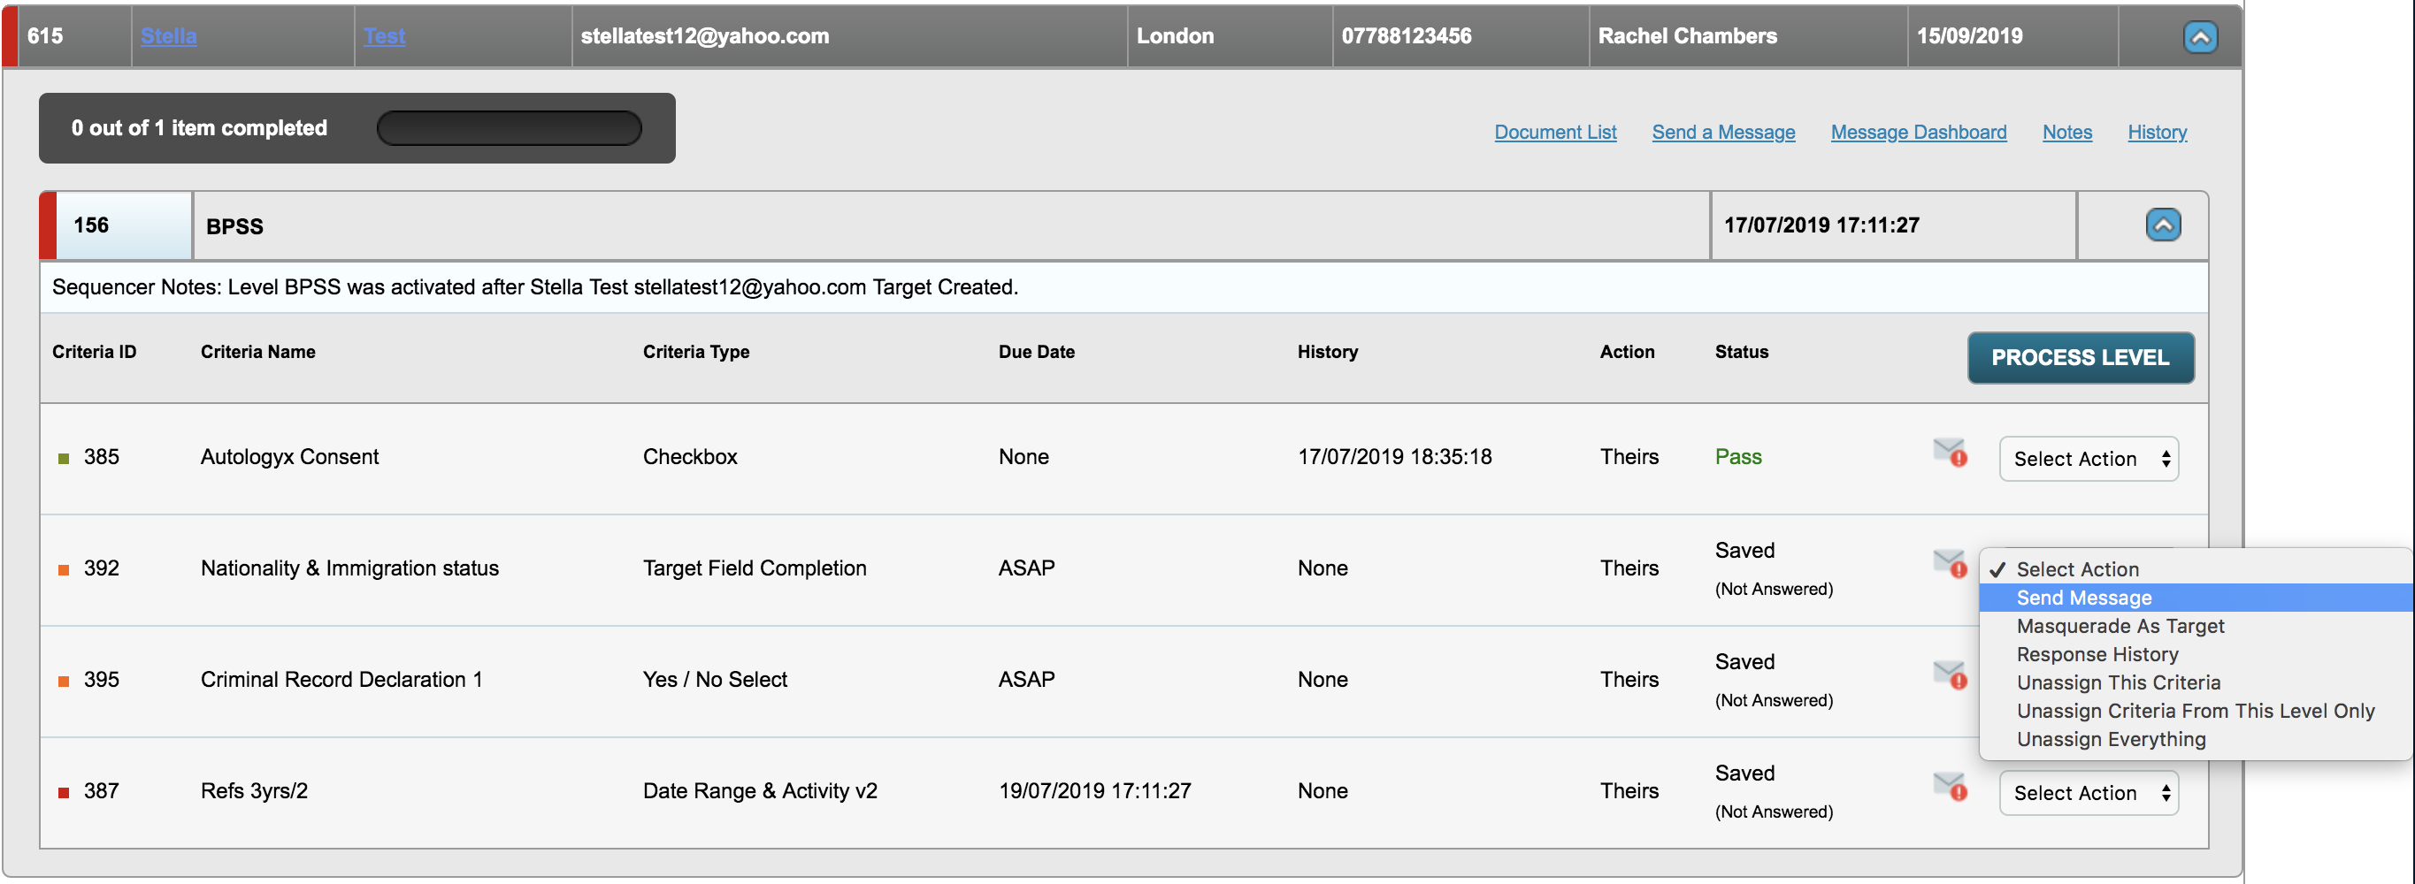This screenshot has width=2415, height=884.
Task: Click the Due Date column header
Action: coord(1036,352)
